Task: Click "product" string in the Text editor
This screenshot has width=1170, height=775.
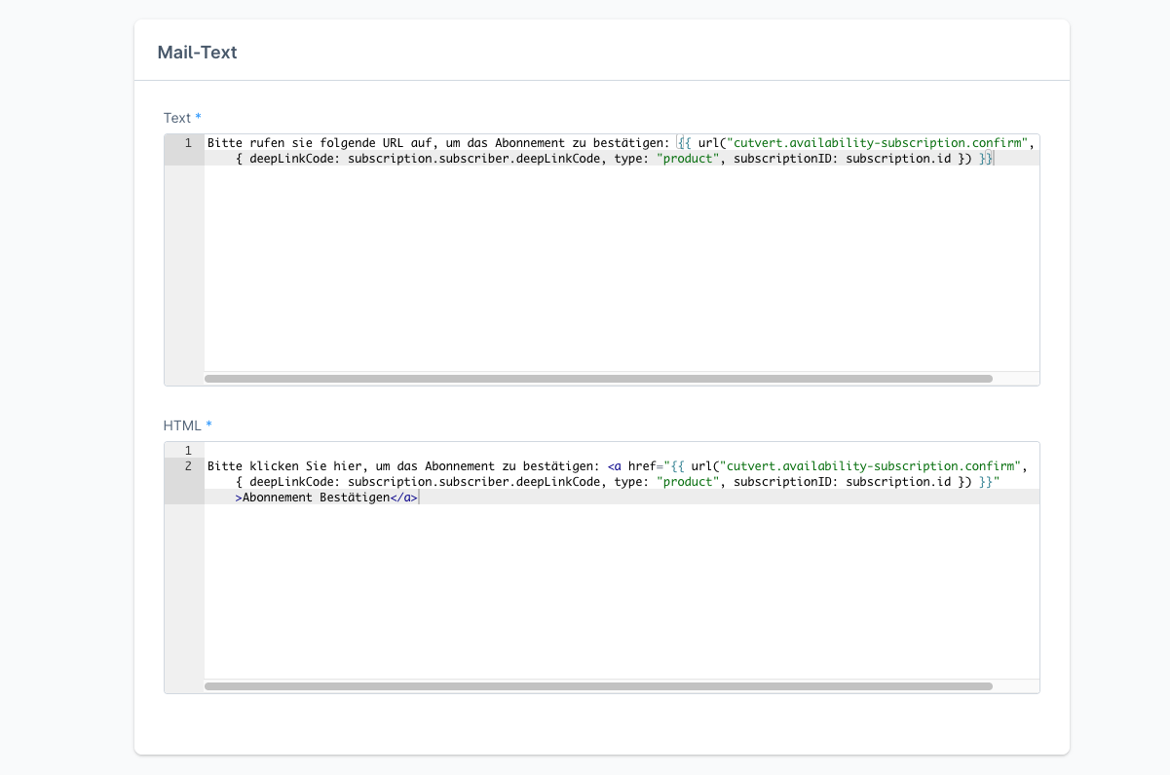Action: click(688, 159)
